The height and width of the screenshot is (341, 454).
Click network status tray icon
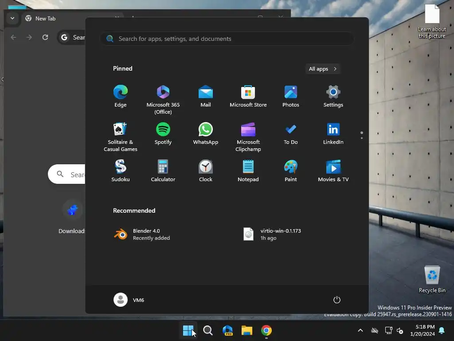coord(388,330)
